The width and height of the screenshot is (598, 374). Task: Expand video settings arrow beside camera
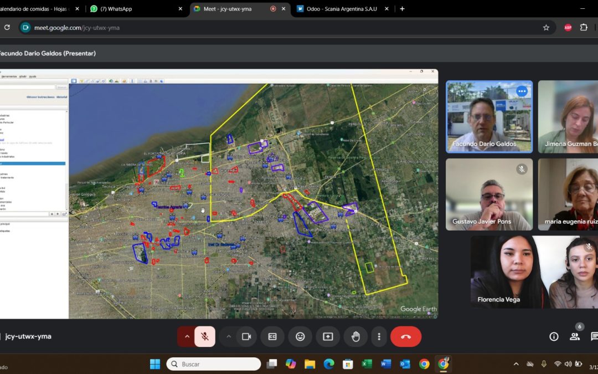228,337
